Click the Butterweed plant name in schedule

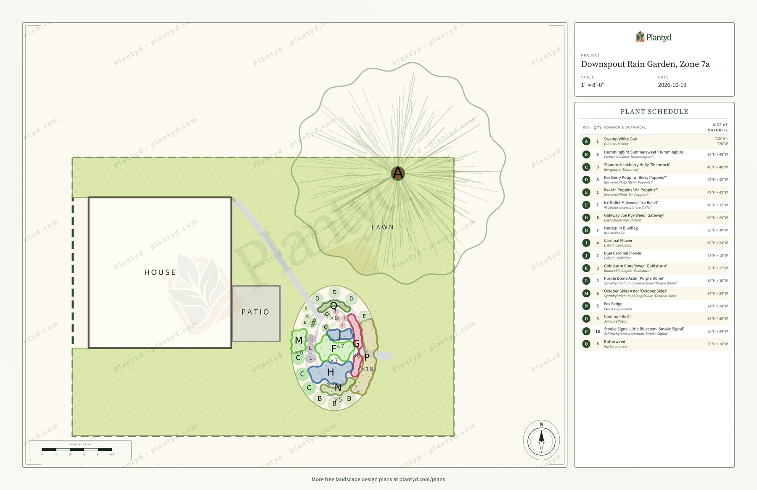[x=614, y=342]
